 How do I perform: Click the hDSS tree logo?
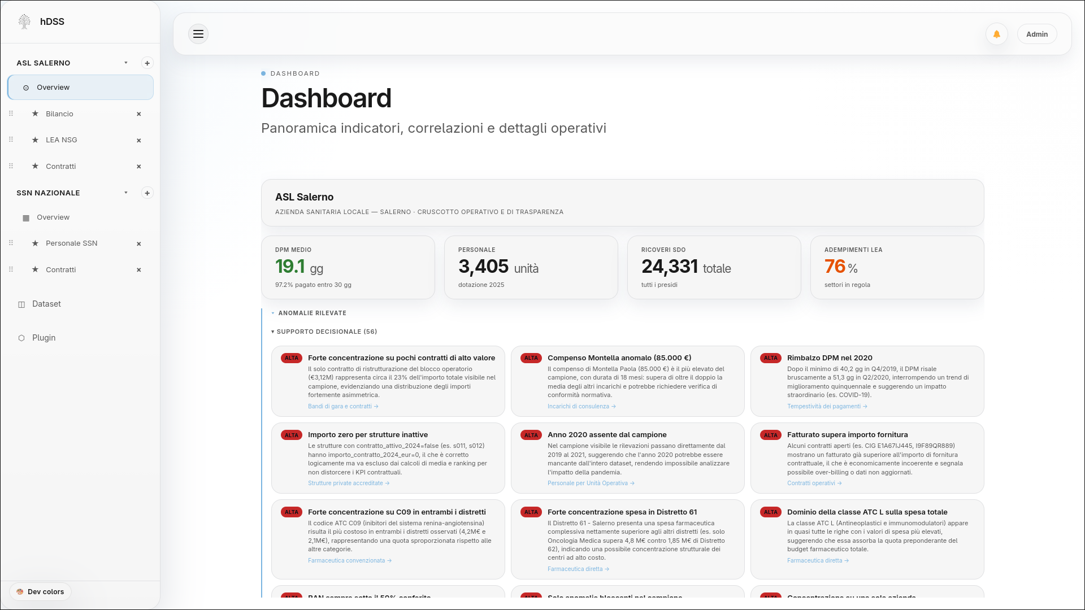point(24,21)
